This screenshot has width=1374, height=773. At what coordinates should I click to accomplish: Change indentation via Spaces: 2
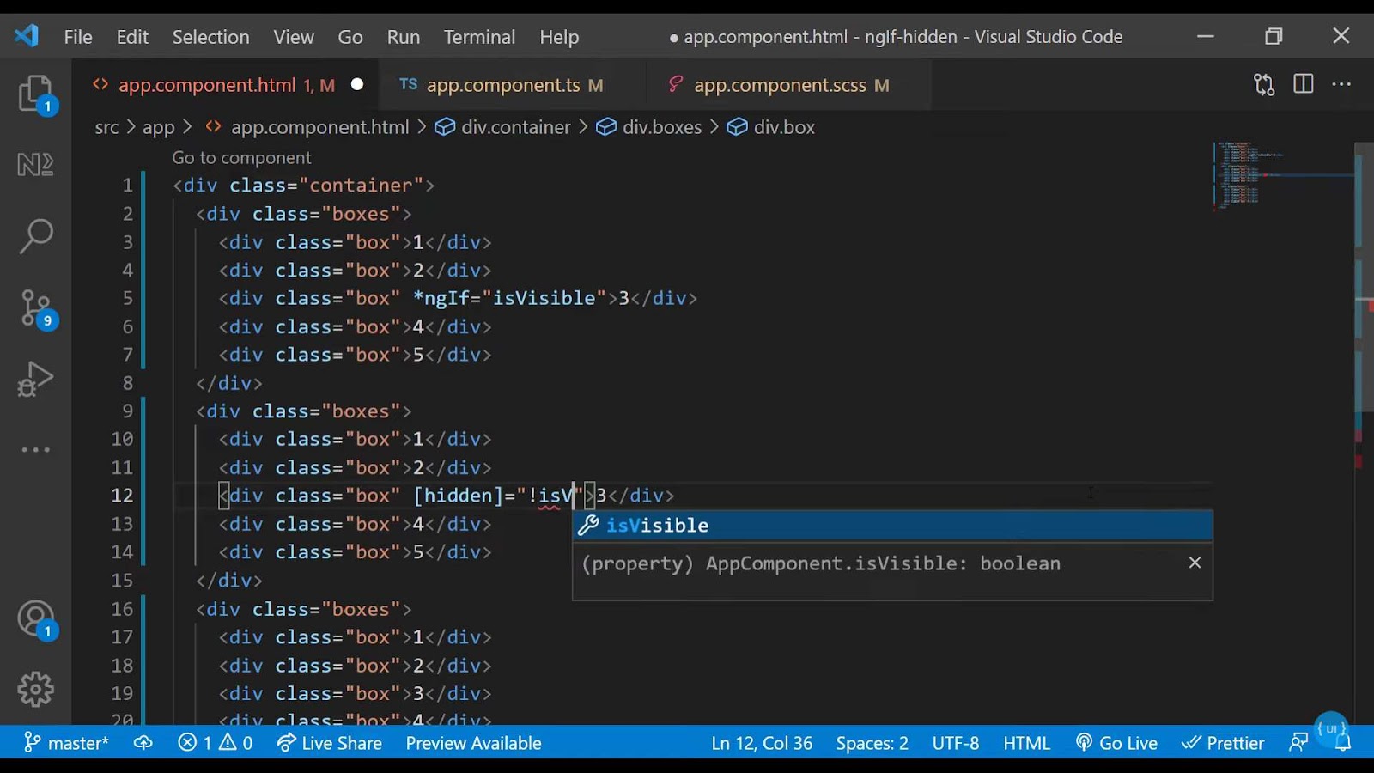(x=872, y=743)
